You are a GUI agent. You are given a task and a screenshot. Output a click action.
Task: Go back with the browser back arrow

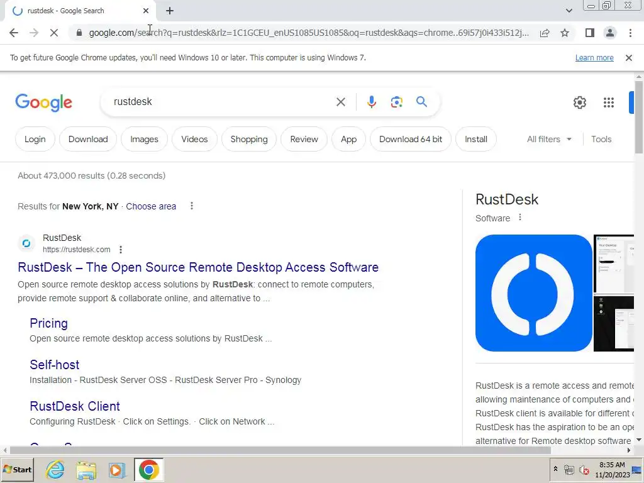[x=14, y=33]
